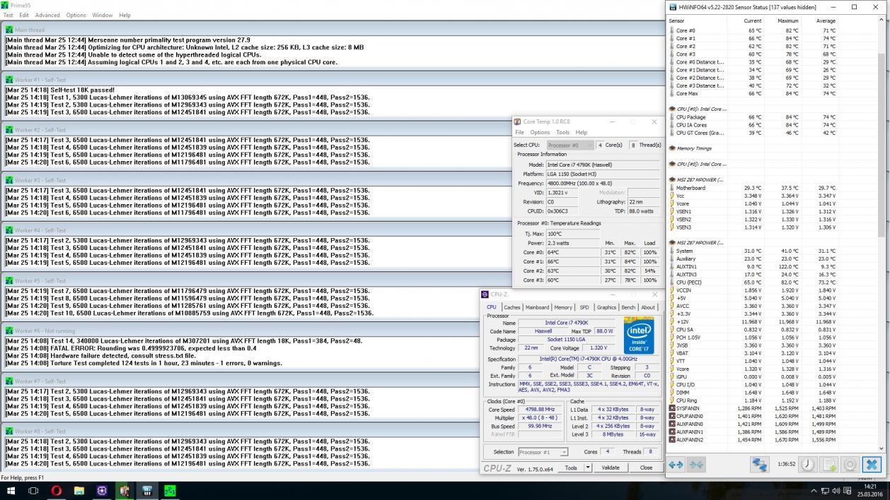Screen dimensions: 890x500
Task: Click CPU-Z Validate button
Action: 611,468
